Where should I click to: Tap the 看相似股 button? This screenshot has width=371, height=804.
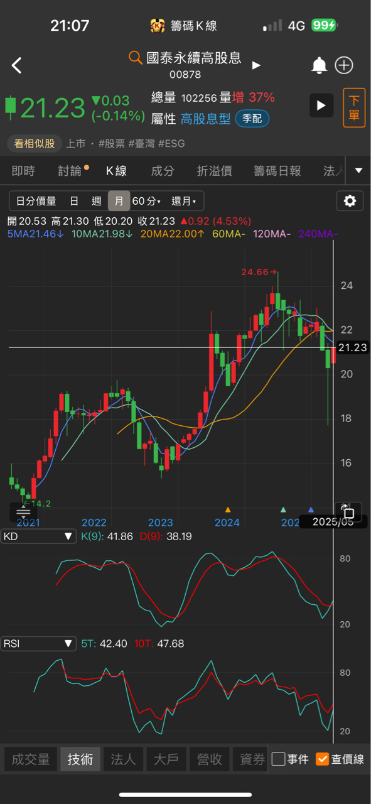click(x=35, y=143)
